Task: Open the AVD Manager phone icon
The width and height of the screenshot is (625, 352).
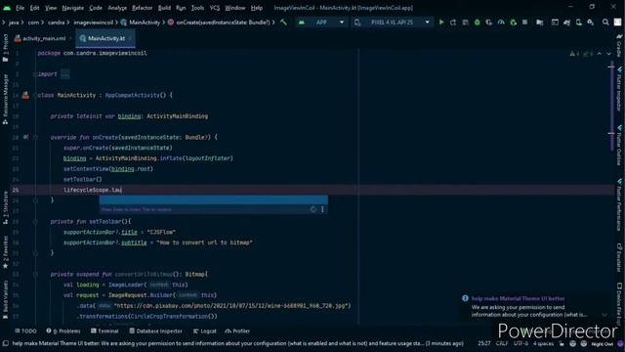Action: [578, 22]
